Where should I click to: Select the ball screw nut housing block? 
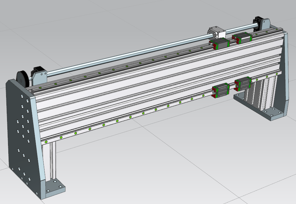coord(216,32)
